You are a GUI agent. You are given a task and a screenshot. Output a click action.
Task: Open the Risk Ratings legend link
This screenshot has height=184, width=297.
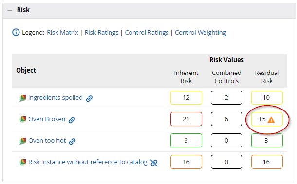coord(101,32)
